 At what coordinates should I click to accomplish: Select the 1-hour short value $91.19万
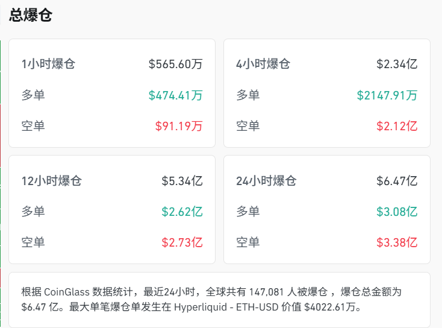click(179, 126)
